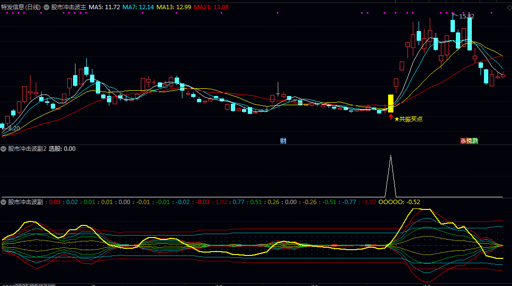Click the 榜 ranking marker icon
Screen dimensions: 512x286
tap(469, 141)
